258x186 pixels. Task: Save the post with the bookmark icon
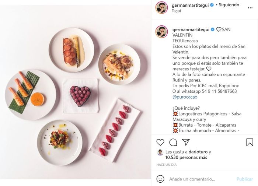(x=250, y=142)
